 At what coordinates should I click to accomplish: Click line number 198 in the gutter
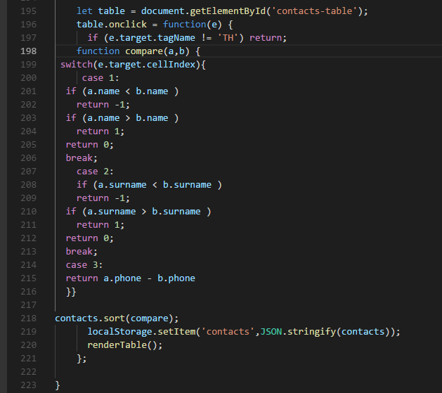point(29,51)
